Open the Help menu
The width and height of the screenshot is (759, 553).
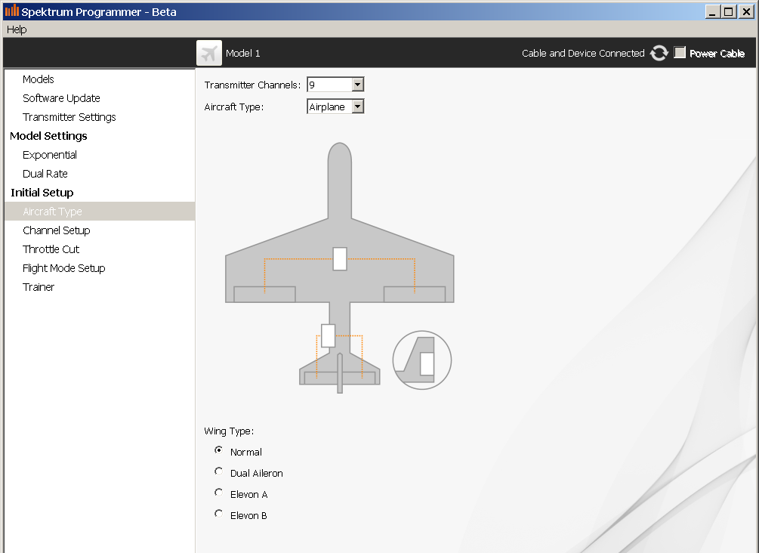pyautogui.click(x=17, y=29)
